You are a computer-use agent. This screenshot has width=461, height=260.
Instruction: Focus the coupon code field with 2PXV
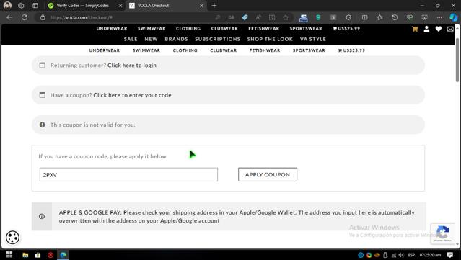point(128,174)
